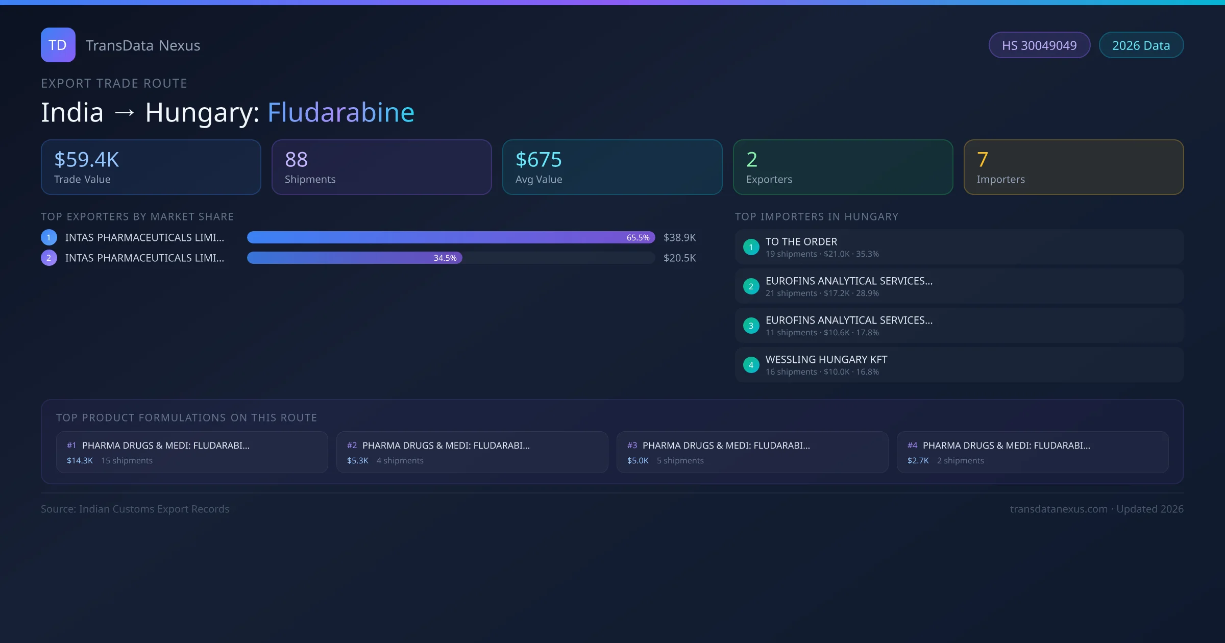Click the HS 30049049 pill
1225x643 pixels.
pos(1039,45)
